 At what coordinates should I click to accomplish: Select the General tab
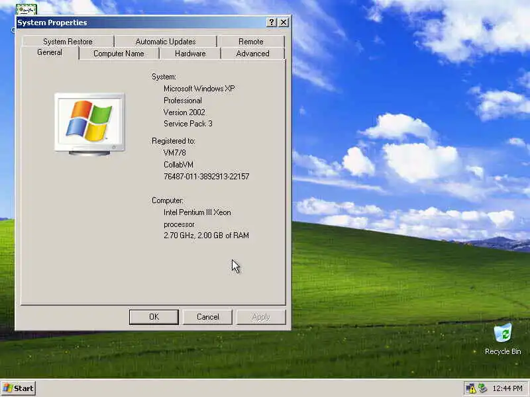[50, 53]
